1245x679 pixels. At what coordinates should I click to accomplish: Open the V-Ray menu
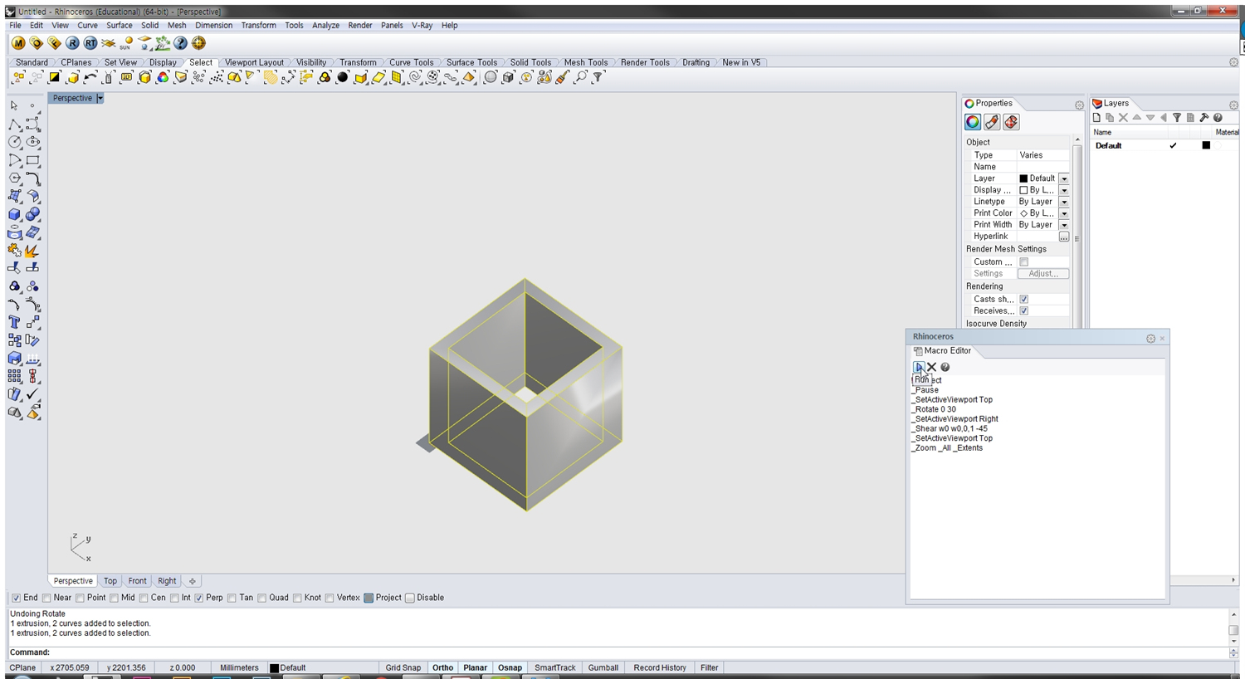(422, 25)
